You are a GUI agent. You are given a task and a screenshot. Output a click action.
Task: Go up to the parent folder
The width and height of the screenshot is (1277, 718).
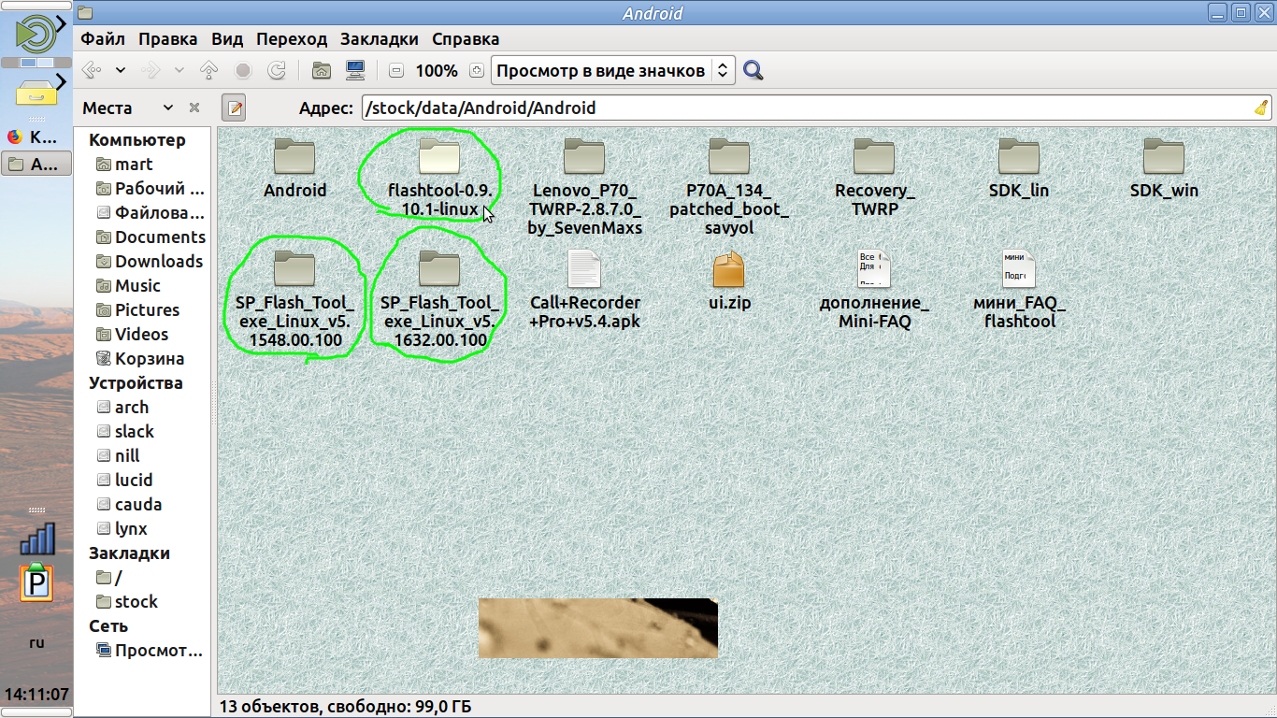point(209,70)
